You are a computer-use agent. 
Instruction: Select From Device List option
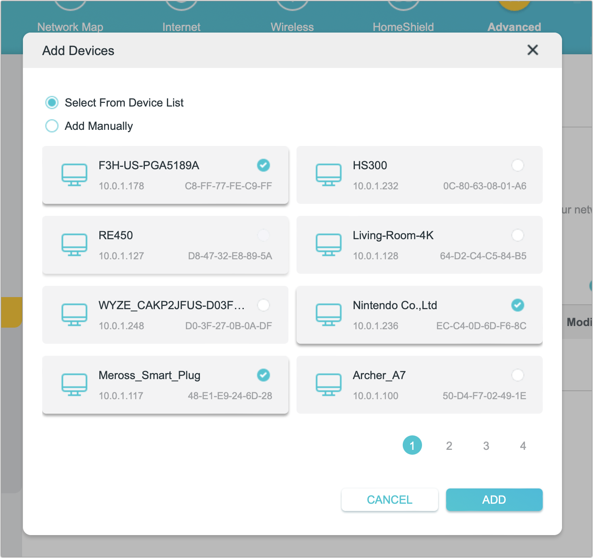[51, 103]
